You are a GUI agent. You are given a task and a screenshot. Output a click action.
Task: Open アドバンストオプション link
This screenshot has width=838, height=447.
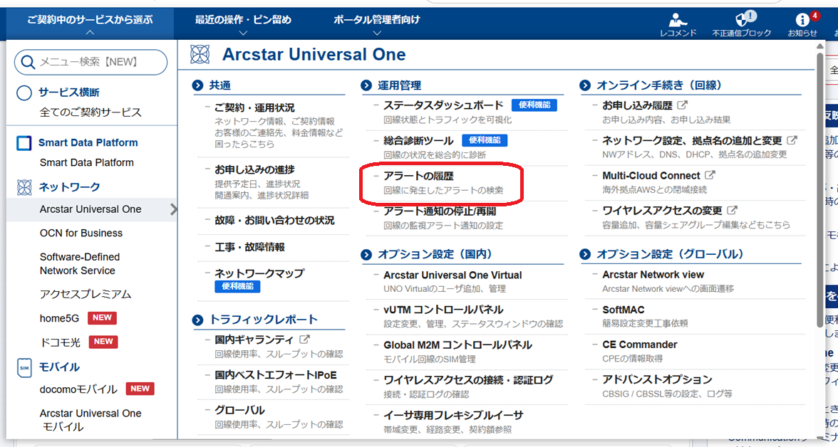tap(657, 379)
